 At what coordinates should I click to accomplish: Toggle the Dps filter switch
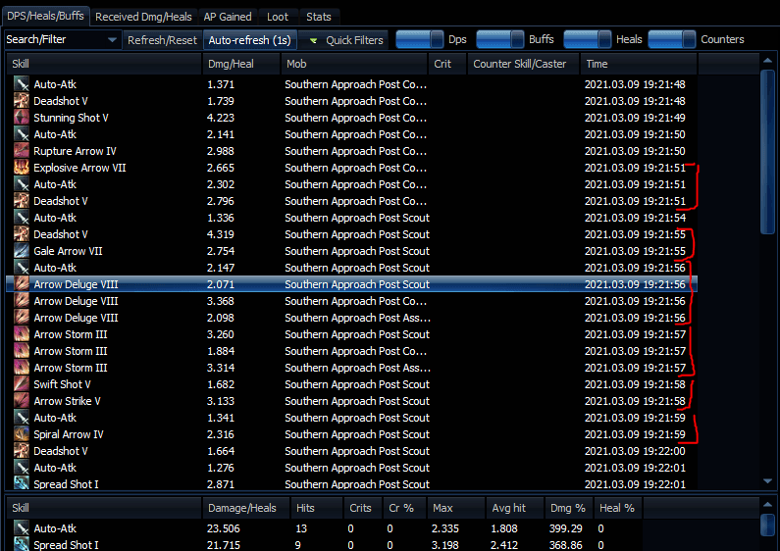coord(419,40)
